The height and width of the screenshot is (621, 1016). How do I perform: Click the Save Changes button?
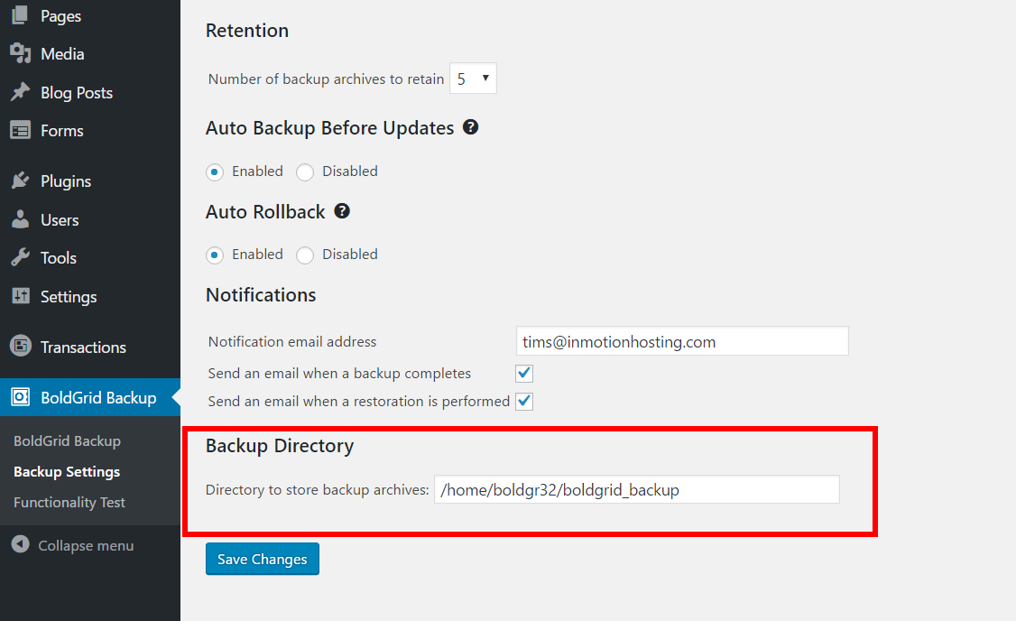(263, 559)
